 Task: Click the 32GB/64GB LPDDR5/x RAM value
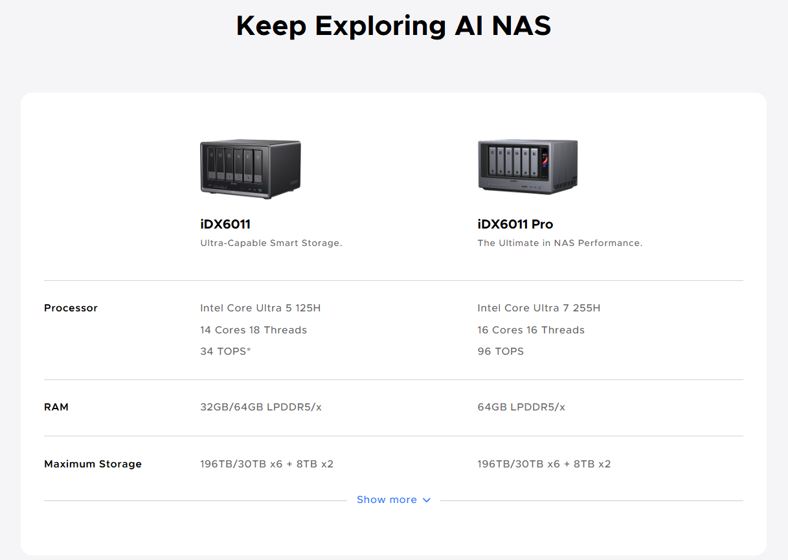coord(260,407)
